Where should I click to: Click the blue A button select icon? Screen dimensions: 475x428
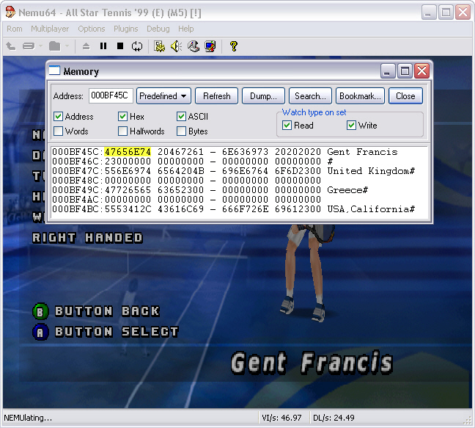click(40, 332)
